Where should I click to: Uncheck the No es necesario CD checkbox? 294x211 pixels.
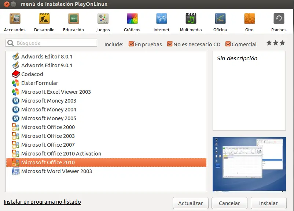pyautogui.click(x=170, y=44)
